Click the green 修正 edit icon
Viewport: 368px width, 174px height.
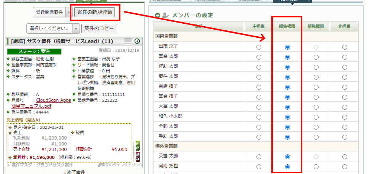(138, 145)
